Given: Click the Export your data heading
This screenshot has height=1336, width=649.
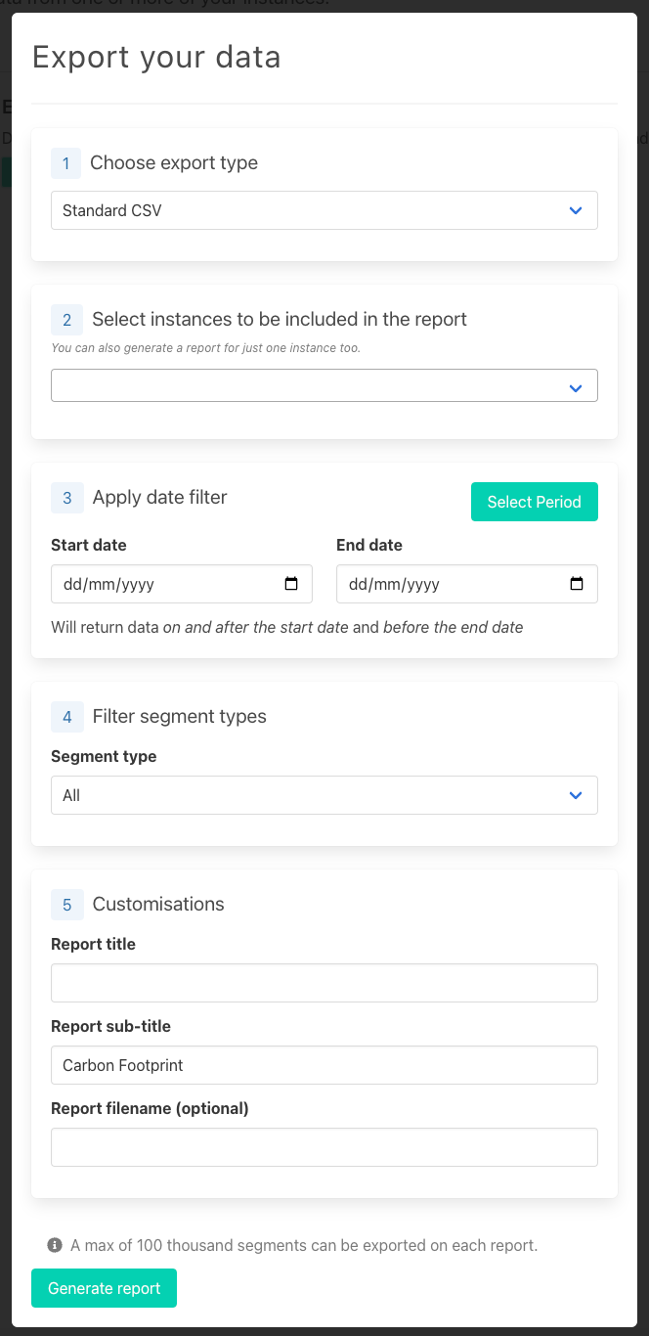Looking at the screenshot, I should pyautogui.click(x=156, y=57).
